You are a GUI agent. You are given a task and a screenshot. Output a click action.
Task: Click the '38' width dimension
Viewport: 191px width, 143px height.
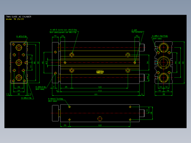pyautogui.click(x=164, y=94)
